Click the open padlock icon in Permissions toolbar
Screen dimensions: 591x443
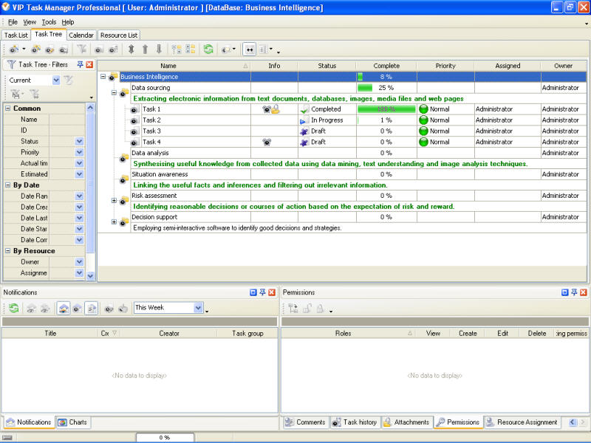pos(307,309)
